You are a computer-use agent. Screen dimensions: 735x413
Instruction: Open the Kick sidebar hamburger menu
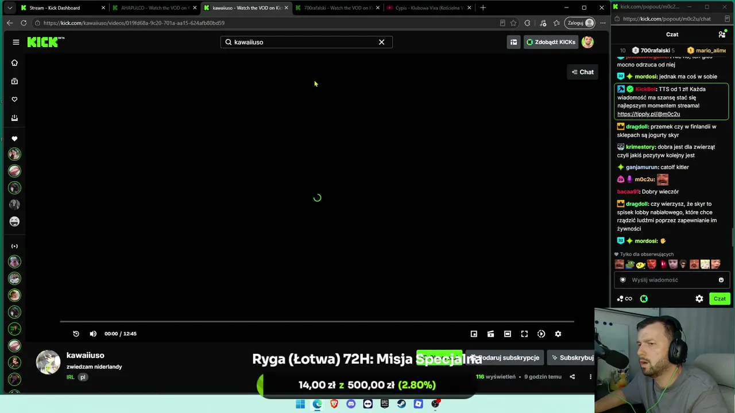(16, 42)
